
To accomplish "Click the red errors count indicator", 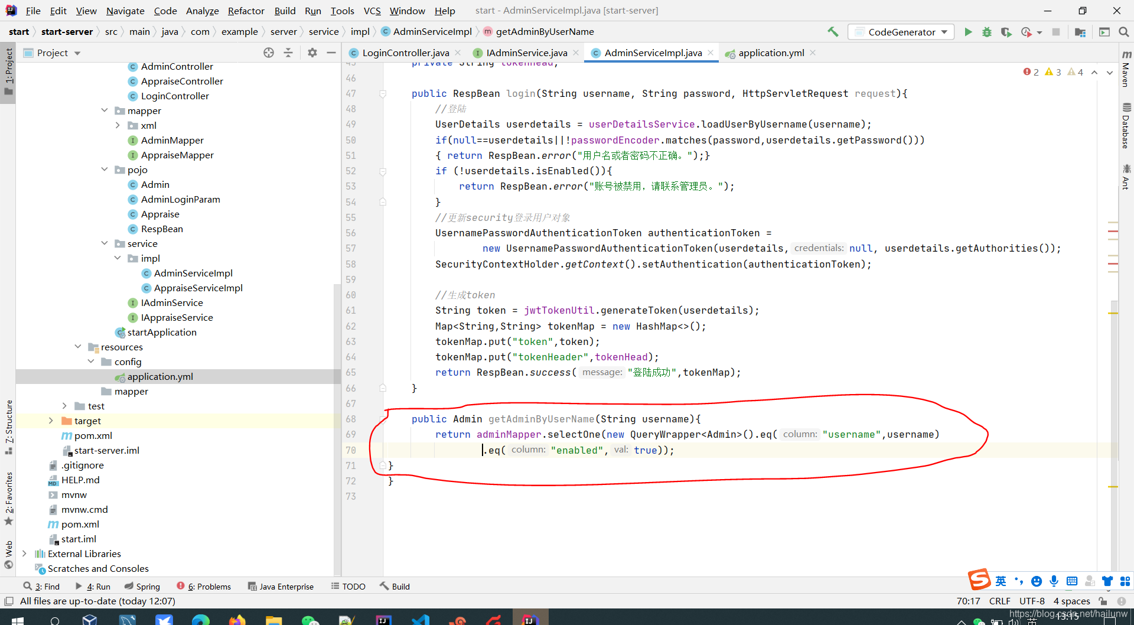I will click(x=1031, y=72).
